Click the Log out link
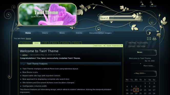The height and width of the screenshot is (95, 170). 153,6
